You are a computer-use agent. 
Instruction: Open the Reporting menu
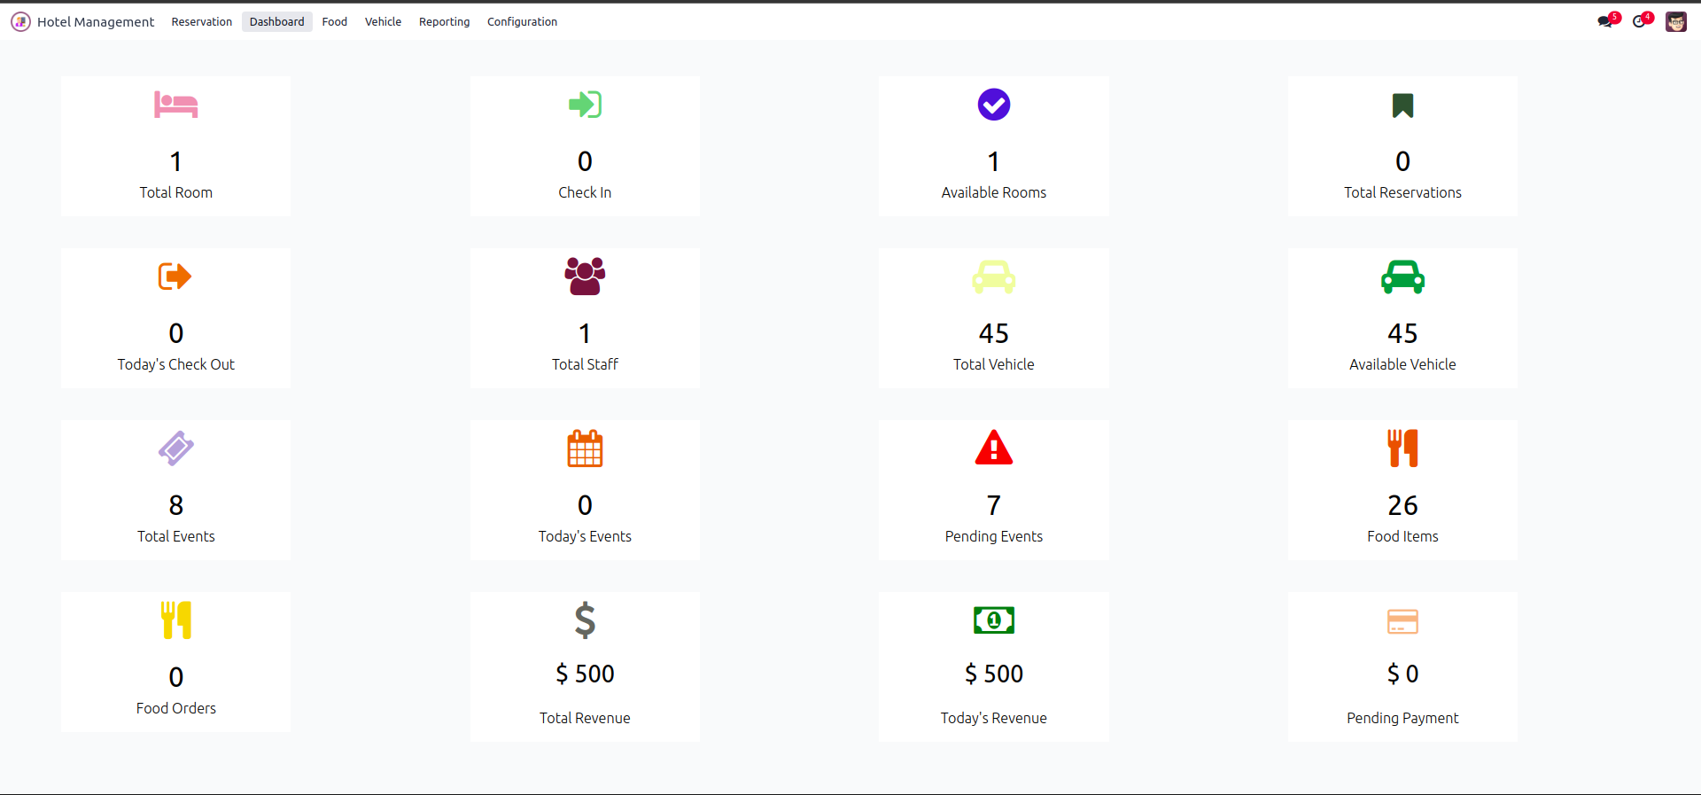pyautogui.click(x=444, y=22)
